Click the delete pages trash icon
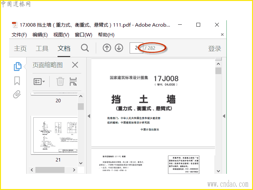 (60, 81)
